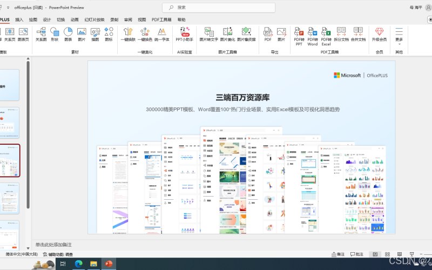Click the slide thumbnail panel vertical scrollbar
Screen dimensions: 432x270
(x=28, y=135)
